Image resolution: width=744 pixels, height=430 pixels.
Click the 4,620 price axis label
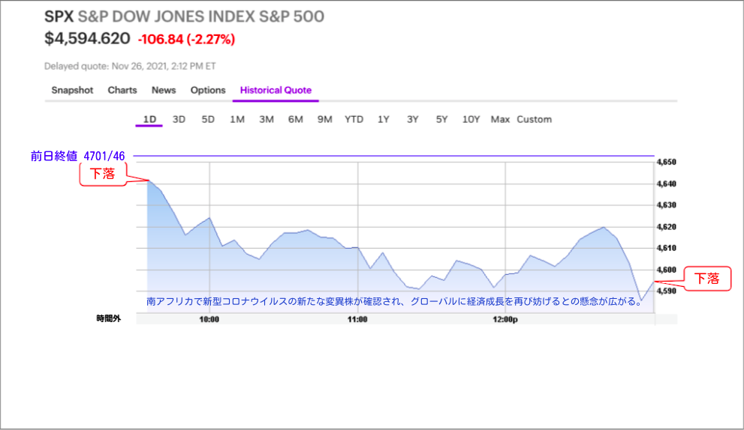[666, 227]
